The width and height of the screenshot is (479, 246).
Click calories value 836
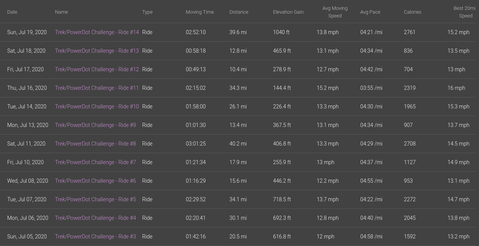(408, 51)
